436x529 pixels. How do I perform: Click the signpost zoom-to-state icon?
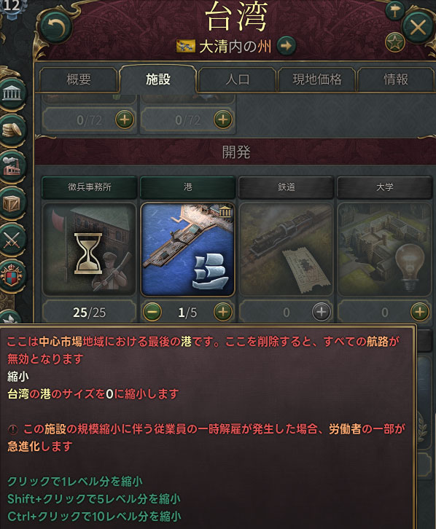click(395, 11)
